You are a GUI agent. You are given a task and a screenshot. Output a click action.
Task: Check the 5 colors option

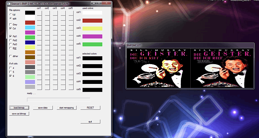coord(11,72)
